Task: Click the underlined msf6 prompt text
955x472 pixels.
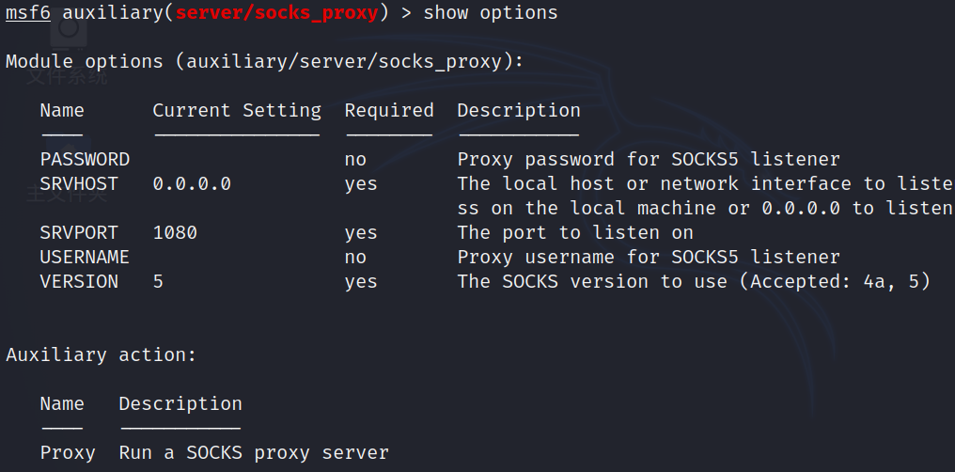Action: (x=28, y=13)
